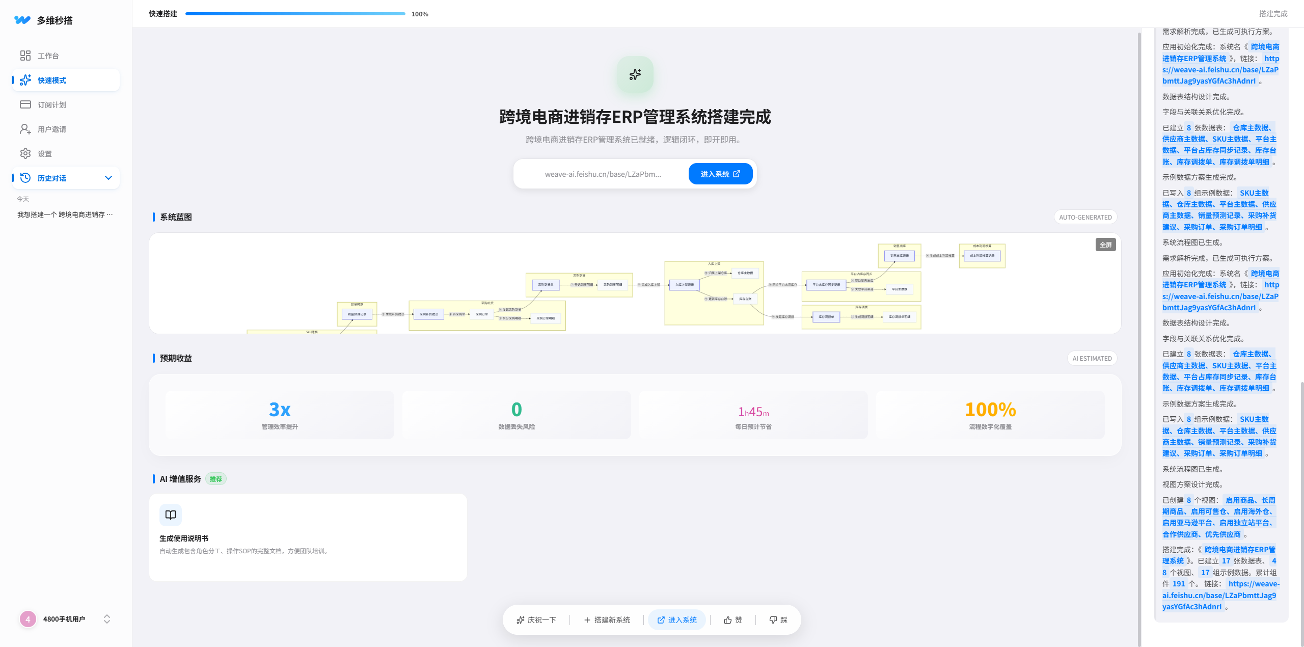1304x647 pixels.
Task: Open the 工作台 workspace icon
Action: 25,56
